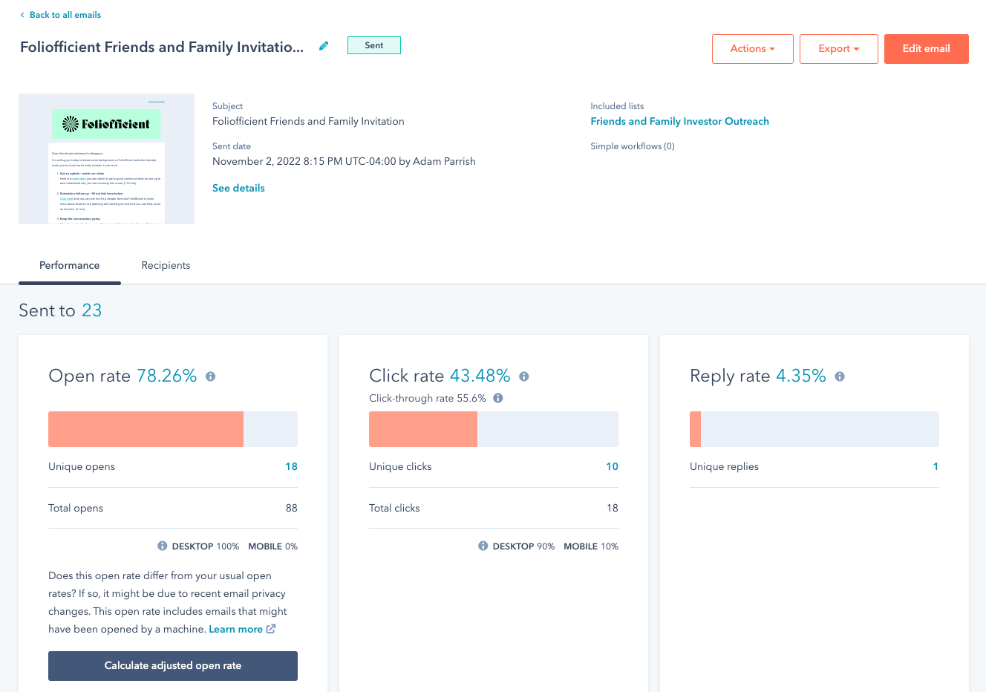This screenshot has height=692, width=986.
Task: Open See details link
Action: coord(238,188)
